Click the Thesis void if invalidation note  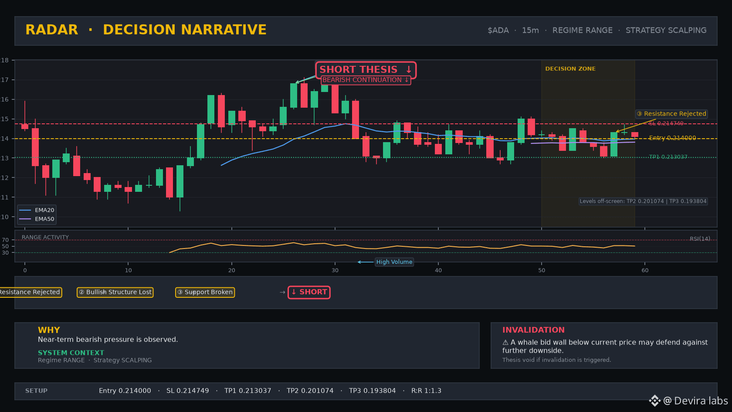556,360
